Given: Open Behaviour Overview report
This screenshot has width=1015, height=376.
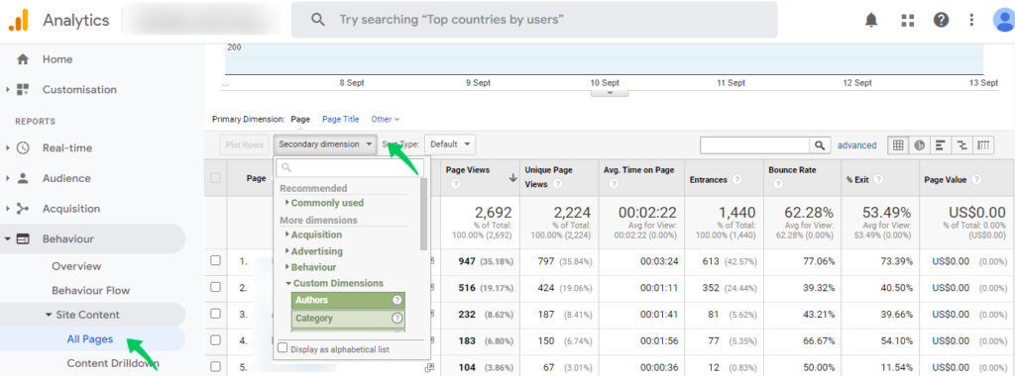Looking at the screenshot, I should (76, 266).
